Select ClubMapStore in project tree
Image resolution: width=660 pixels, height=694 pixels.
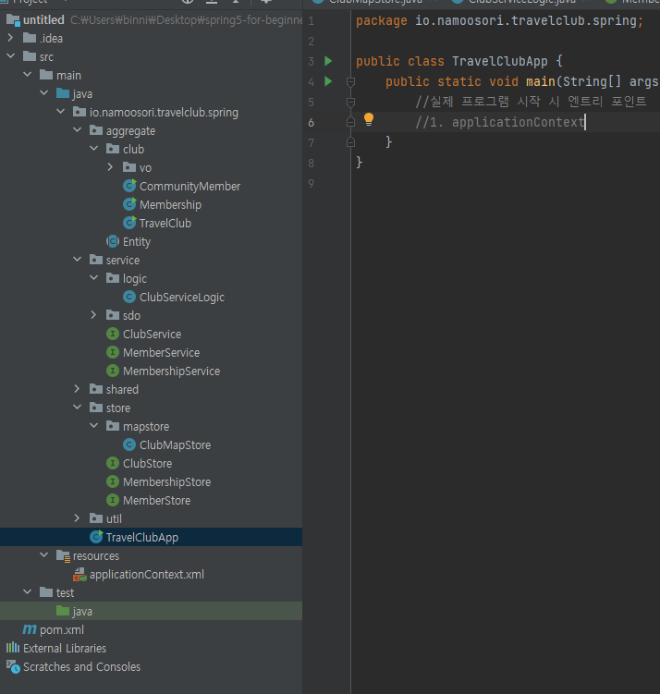click(175, 445)
